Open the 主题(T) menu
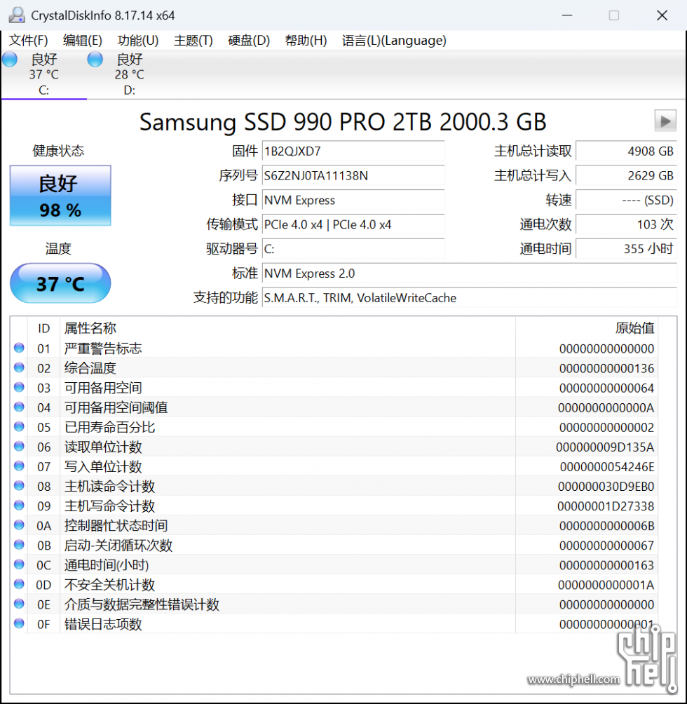Screen dimensions: 687x704 (193, 41)
